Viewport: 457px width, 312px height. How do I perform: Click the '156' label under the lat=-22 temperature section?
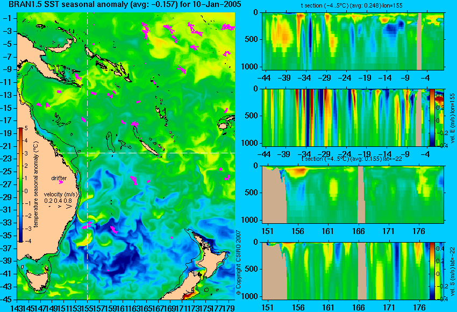click(297, 231)
